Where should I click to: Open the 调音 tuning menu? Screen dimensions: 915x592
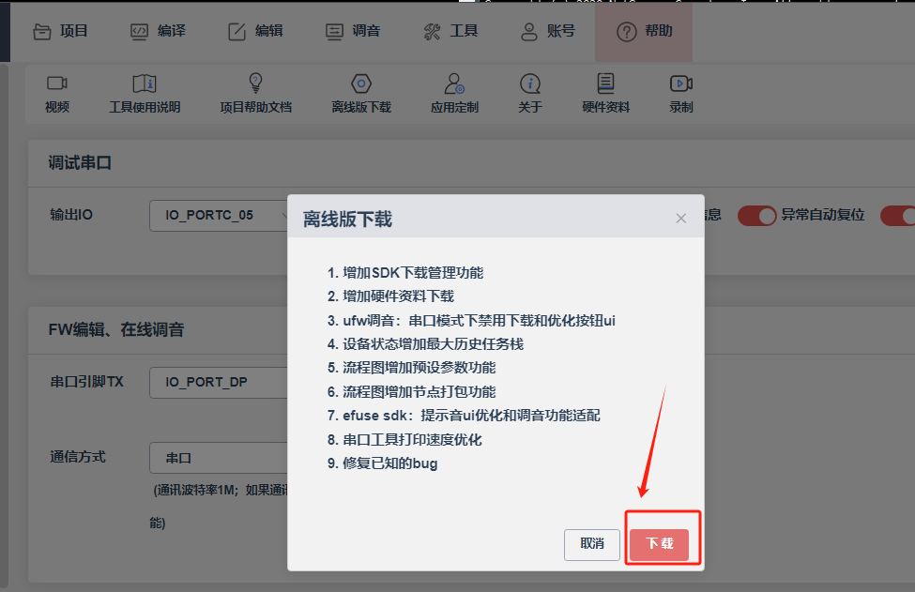tap(353, 31)
